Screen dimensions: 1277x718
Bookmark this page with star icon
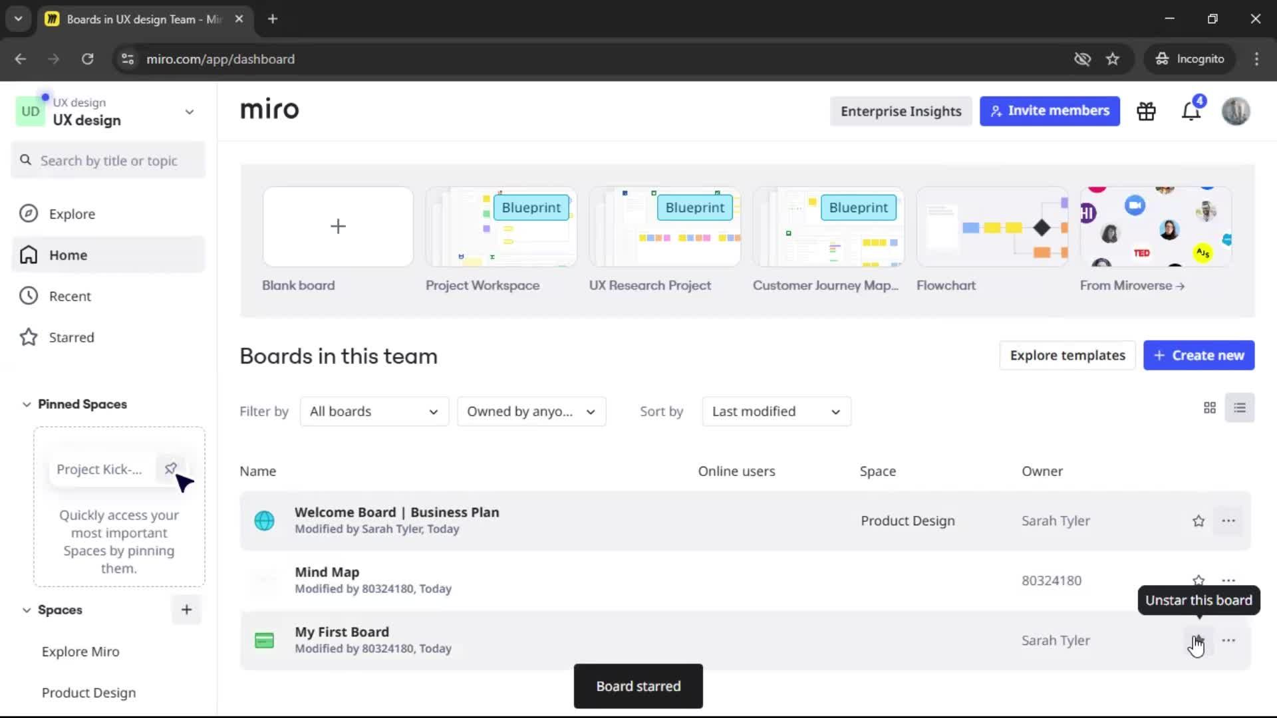pos(1113,59)
